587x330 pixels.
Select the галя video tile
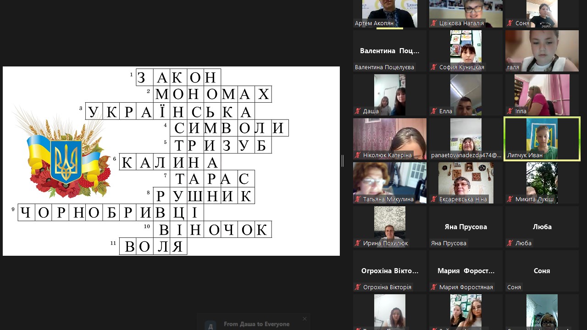[x=542, y=51]
